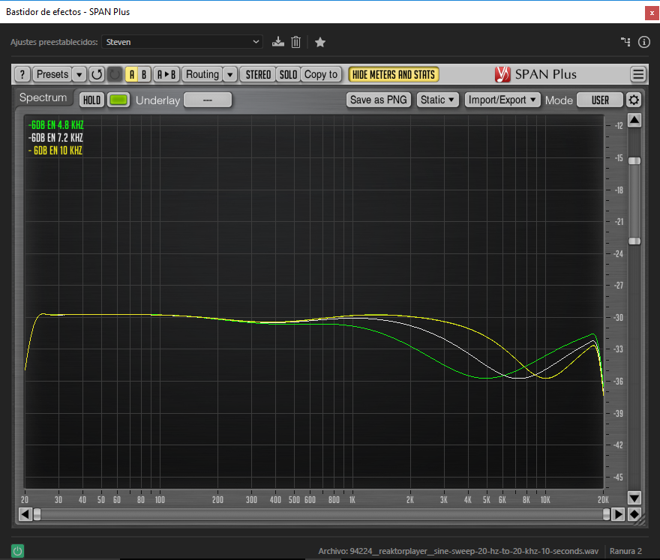
Task: Click the save preset download icon
Action: [x=278, y=42]
